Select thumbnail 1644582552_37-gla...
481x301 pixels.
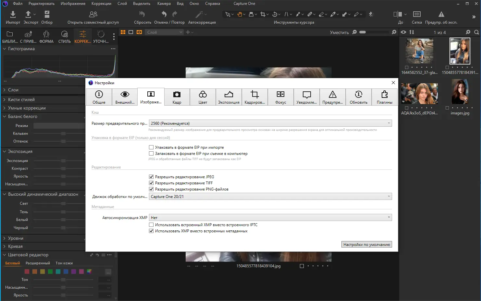(419, 51)
